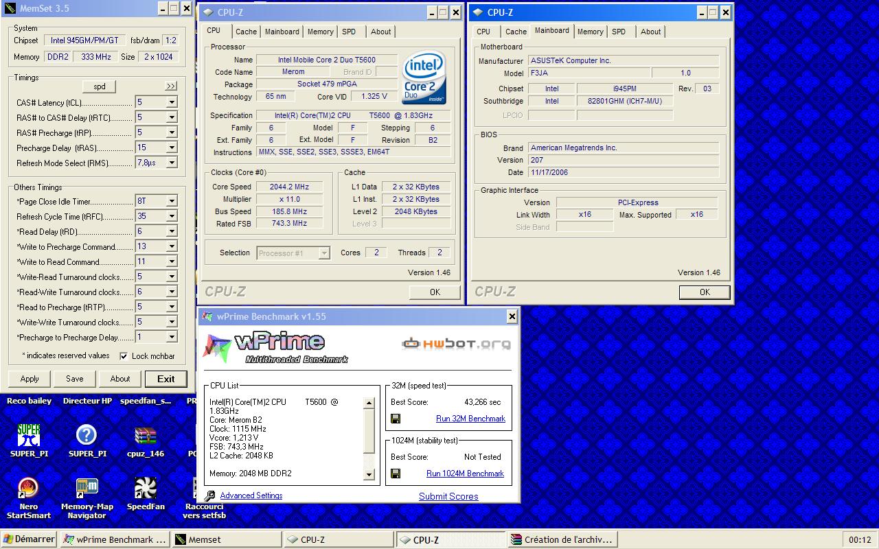Click the wPrime Multithreaded Benchmark logo
Viewport: 879px width, 549px height.
click(x=276, y=348)
